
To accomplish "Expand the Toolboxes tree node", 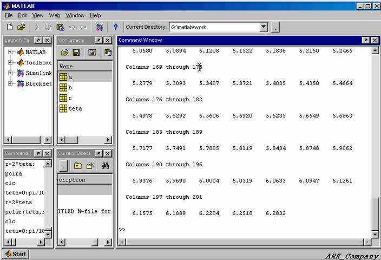I will [x=10, y=62].
